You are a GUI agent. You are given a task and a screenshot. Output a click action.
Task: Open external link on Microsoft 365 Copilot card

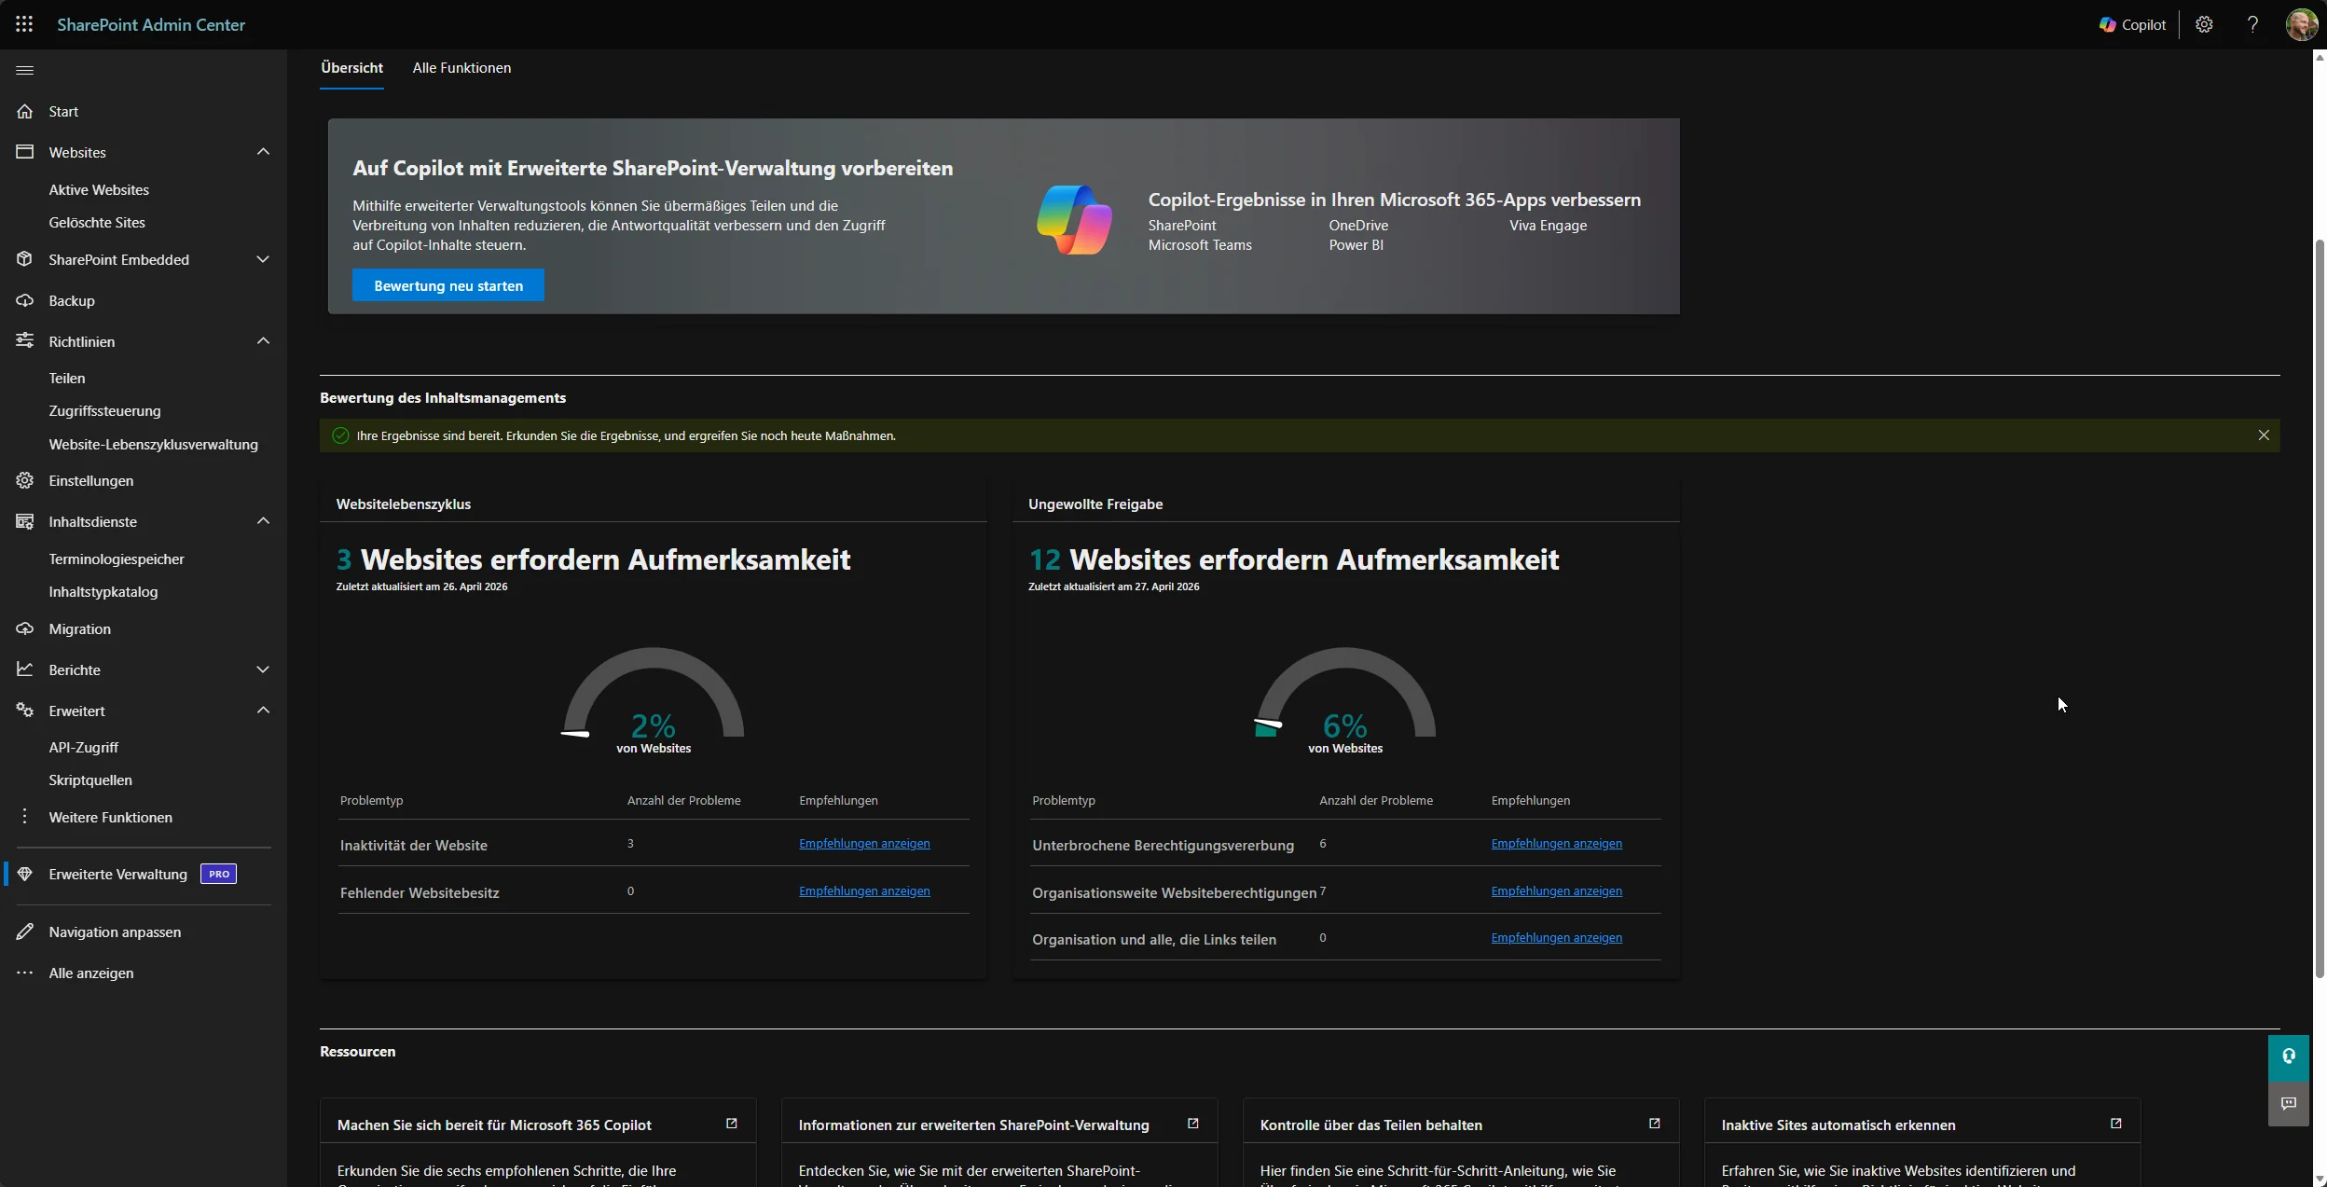point(732,1124)
